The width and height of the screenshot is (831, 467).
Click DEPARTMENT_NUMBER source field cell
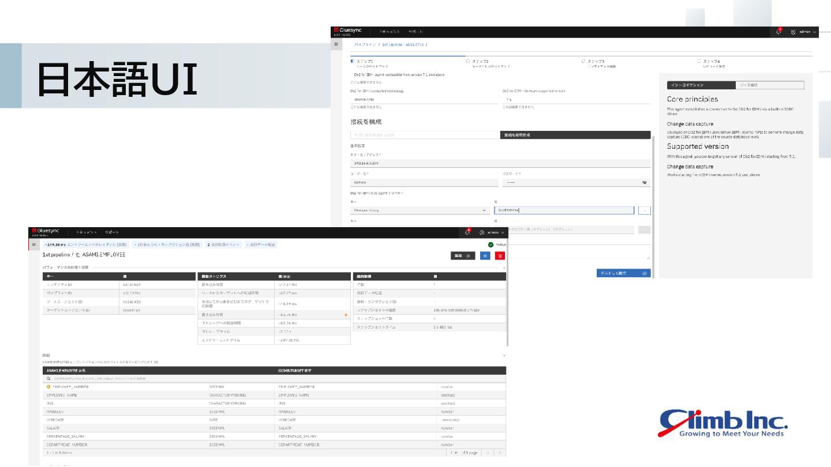click(66, 445)
